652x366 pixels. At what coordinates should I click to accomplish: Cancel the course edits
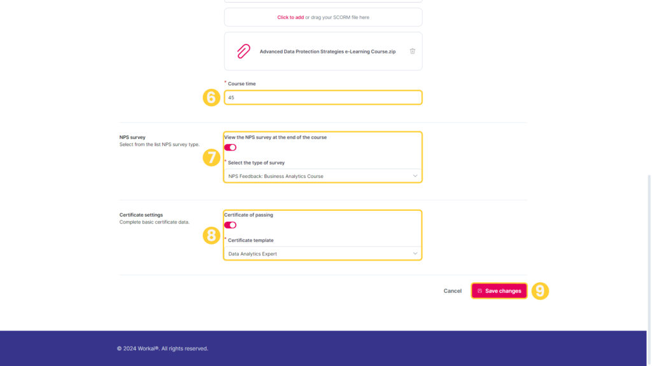453,291
